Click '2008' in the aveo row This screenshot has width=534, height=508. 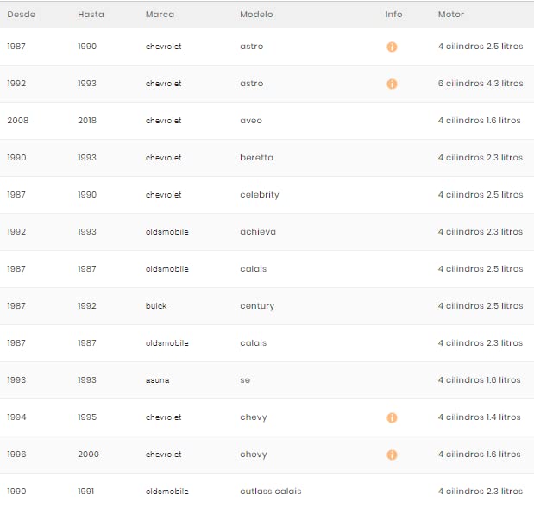tap(18, 121)
